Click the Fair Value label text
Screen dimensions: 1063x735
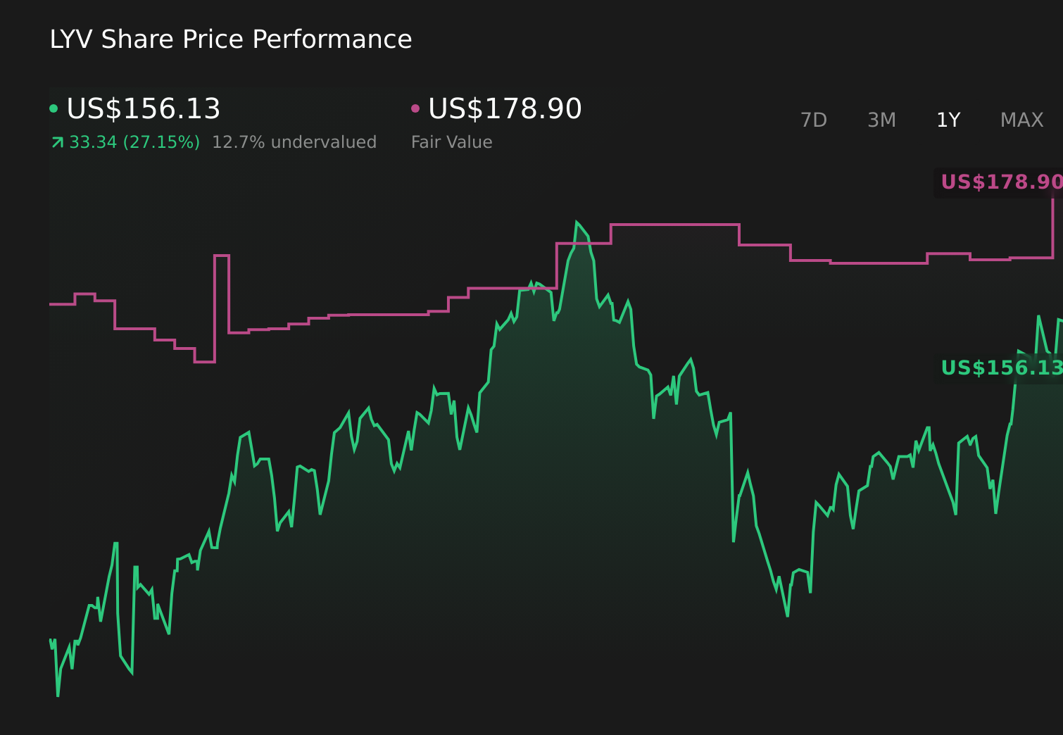click(451, 142)
